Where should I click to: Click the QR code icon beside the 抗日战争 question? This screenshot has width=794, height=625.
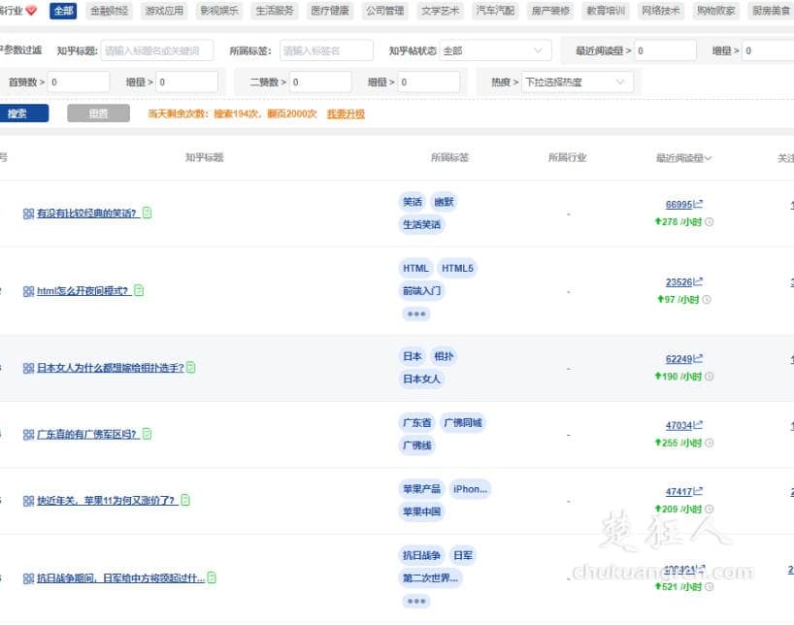(27, 579)
